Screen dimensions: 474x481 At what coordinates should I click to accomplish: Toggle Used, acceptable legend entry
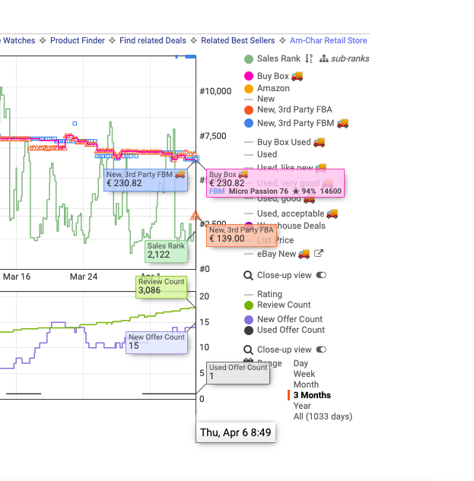click(291, 214)
